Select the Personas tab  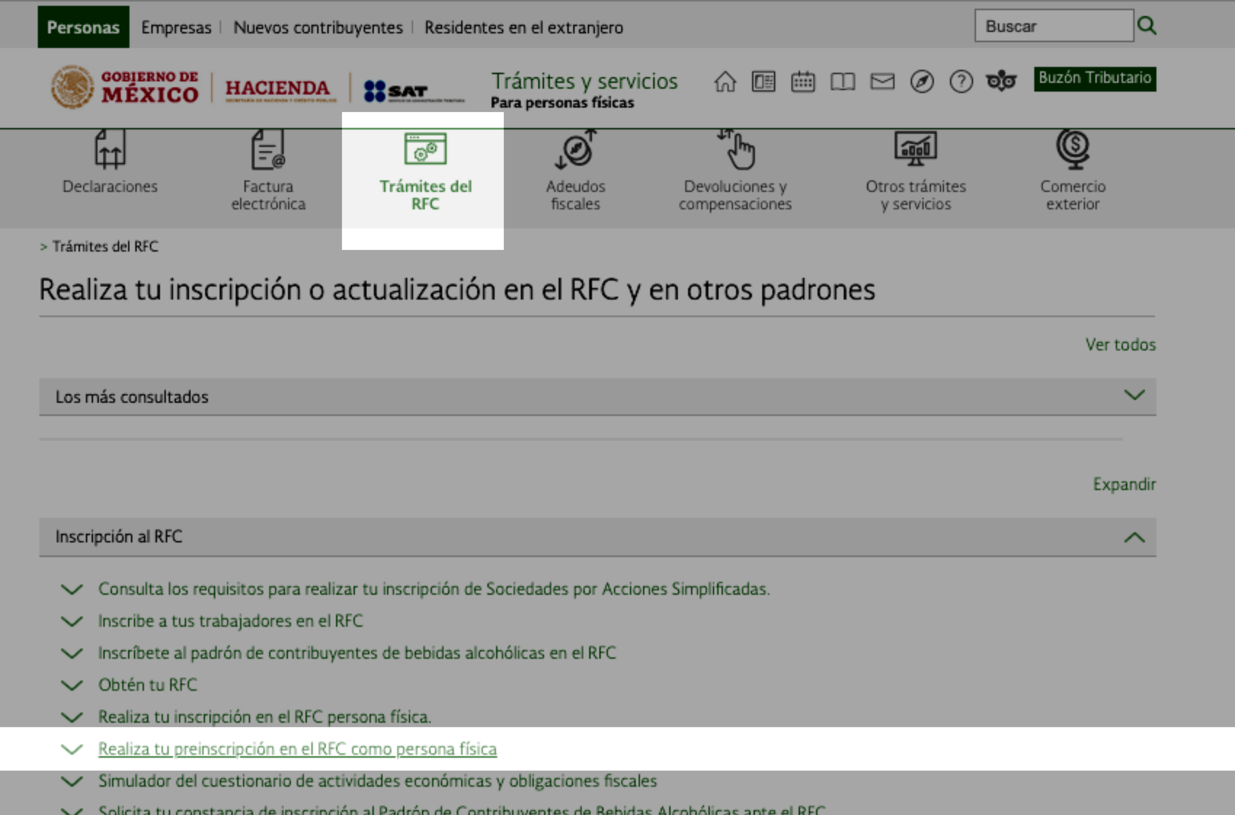click(83, 27)
